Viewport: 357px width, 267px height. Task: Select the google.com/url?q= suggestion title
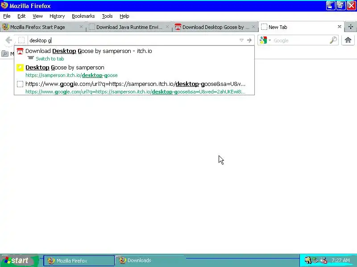coord(136,84)
